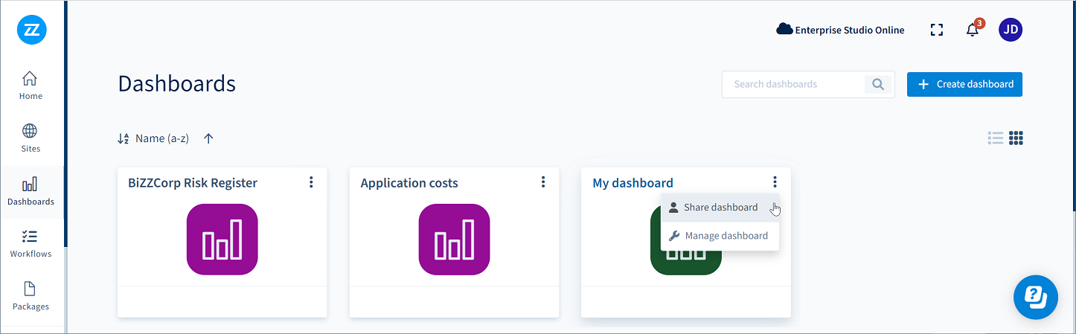The image size is (1076, 334).
Task: Open Sites from the sidebar
Action: tap(31, 138)
